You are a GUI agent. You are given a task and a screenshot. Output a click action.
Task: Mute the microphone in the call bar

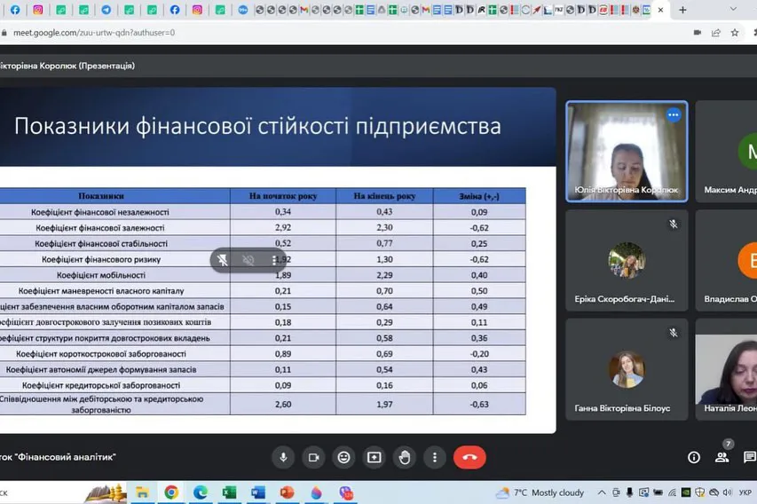(283, 457)
